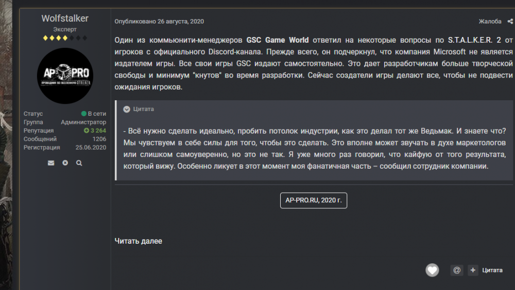Mention the author with the @ button
The height and width of the screenshot is (290, 515).
pos(456,270)
